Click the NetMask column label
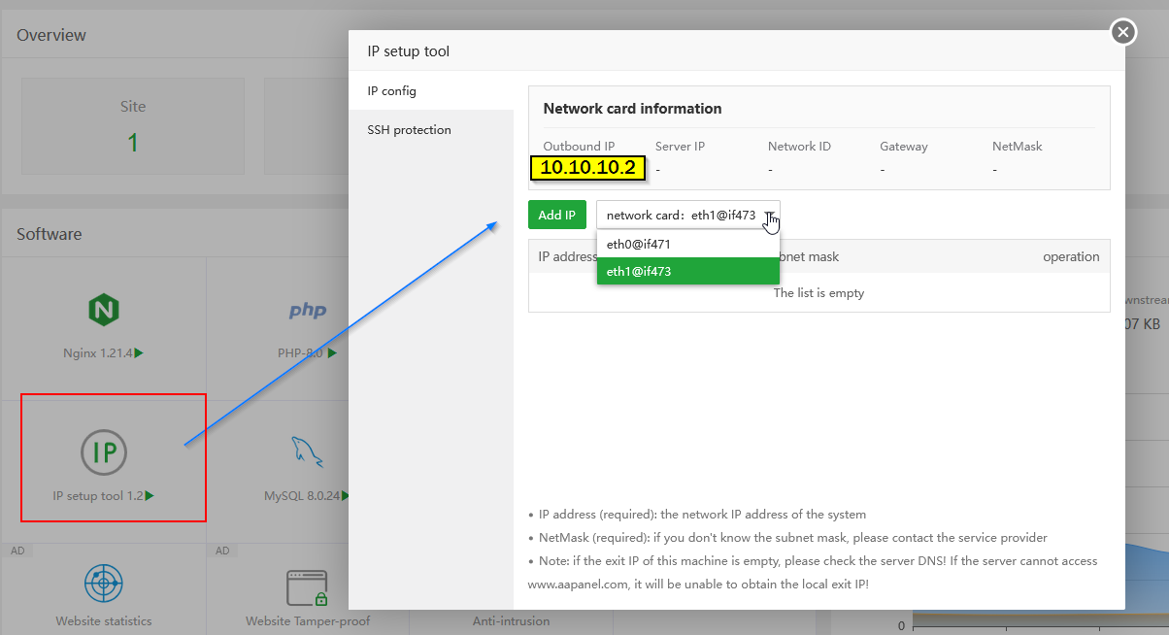1169x635 pixels. pos(1018,147)
